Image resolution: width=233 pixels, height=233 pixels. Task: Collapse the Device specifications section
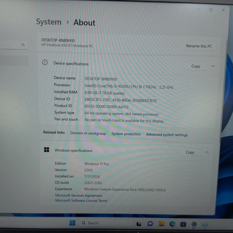tap(213, 66)
